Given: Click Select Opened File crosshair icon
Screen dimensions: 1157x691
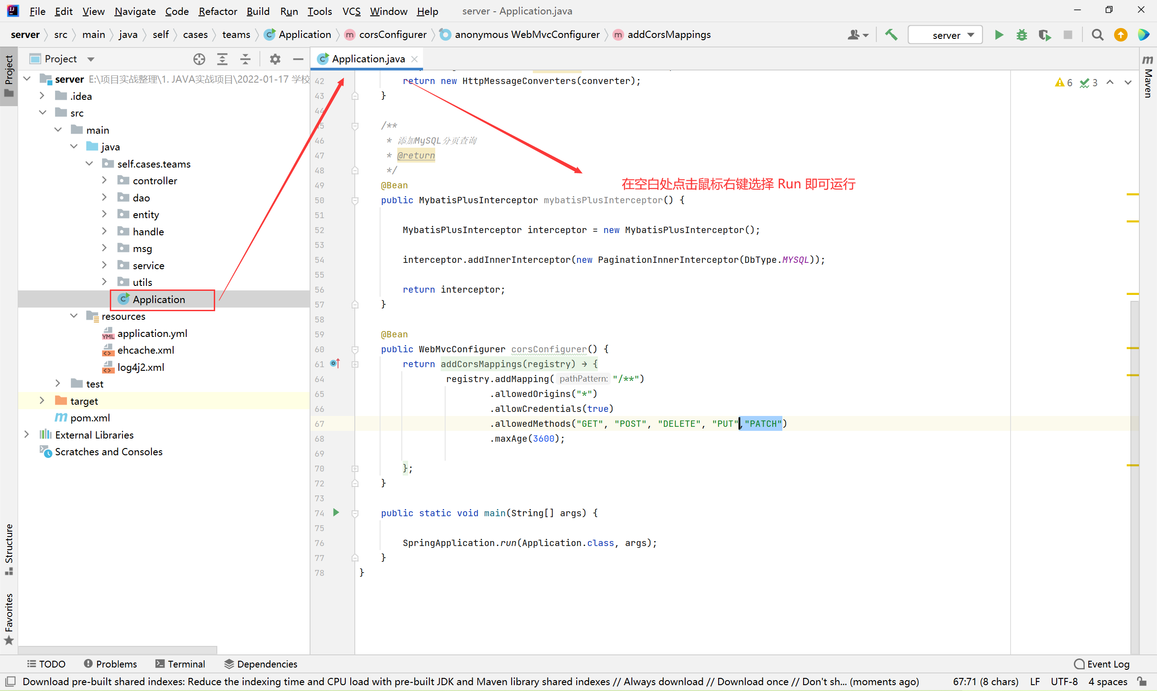Looking at the screenshot, I should (199, 59).
